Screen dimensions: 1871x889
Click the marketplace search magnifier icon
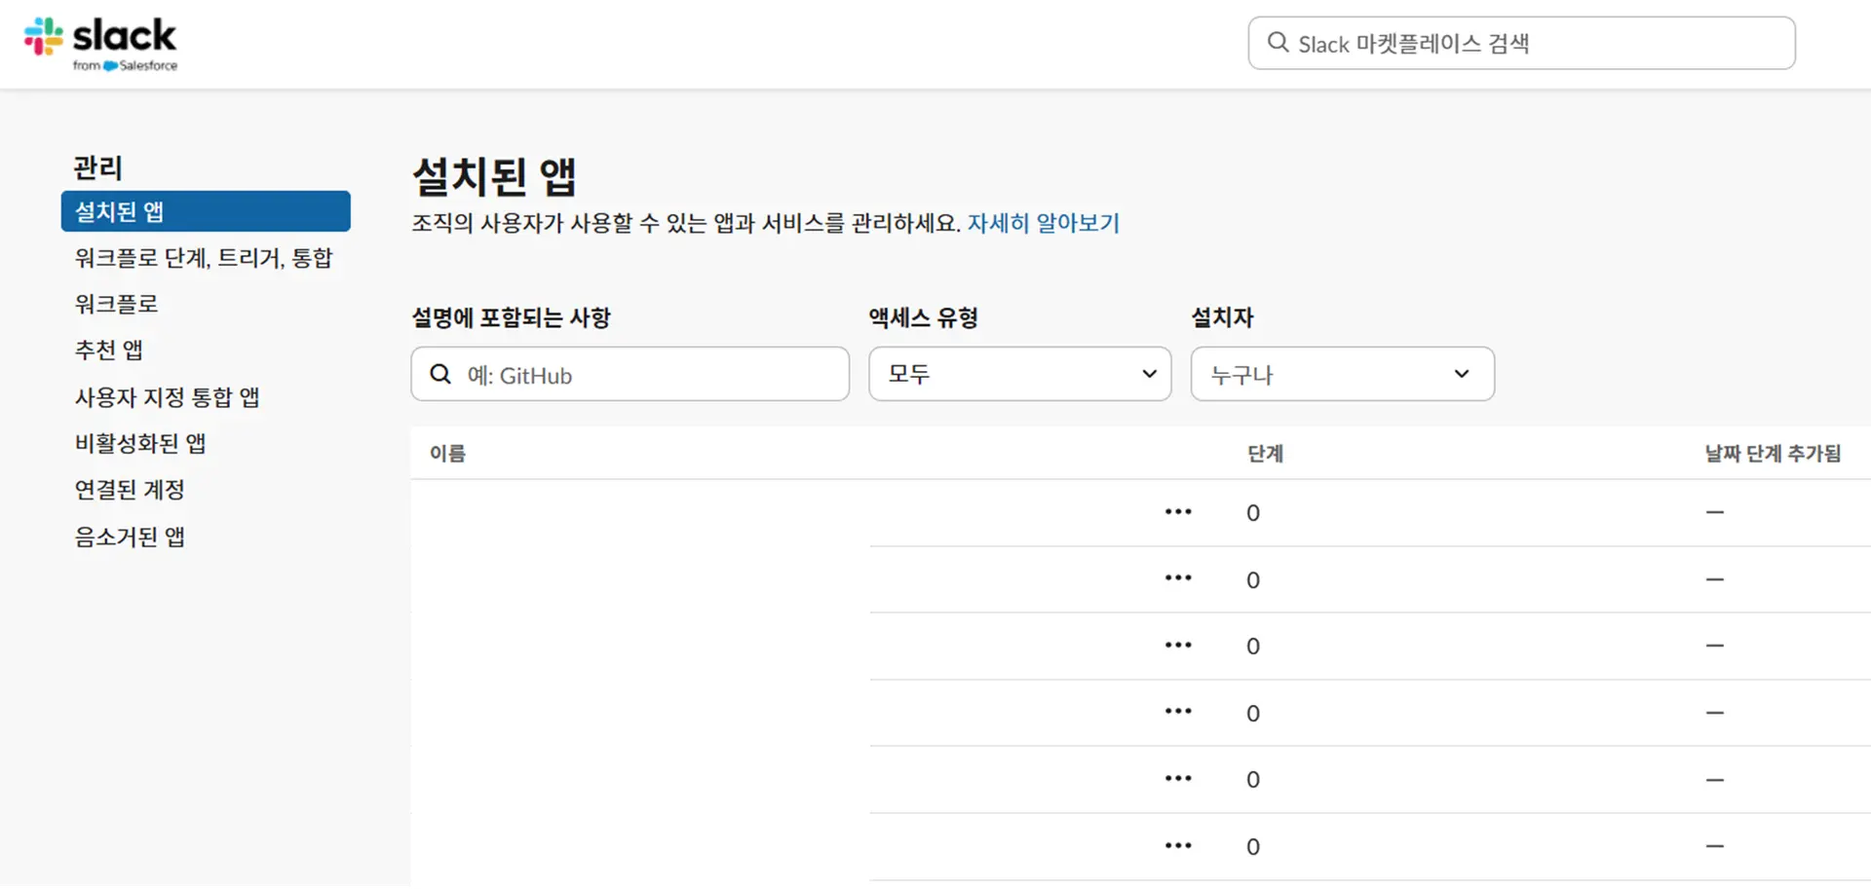(x=1278, y=43)
